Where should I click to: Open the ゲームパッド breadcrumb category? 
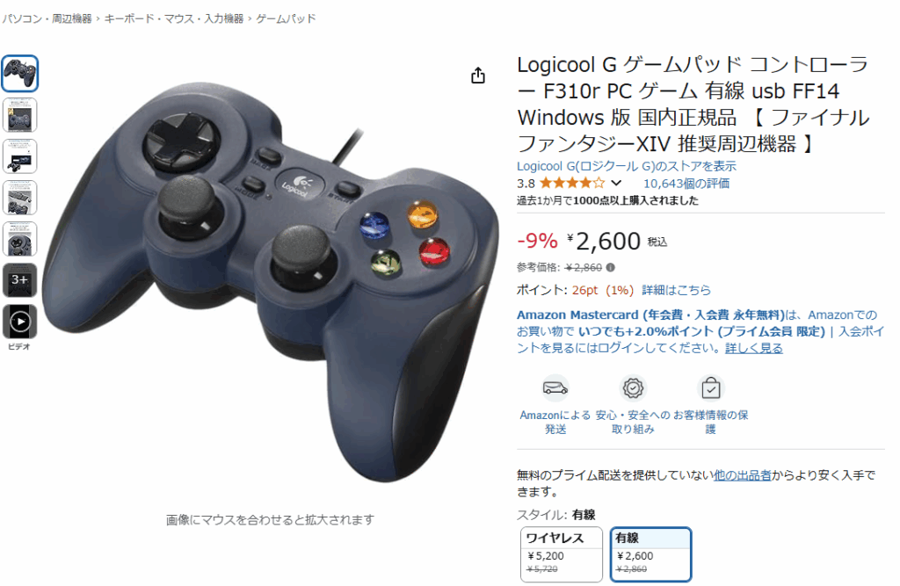[286, 19]
